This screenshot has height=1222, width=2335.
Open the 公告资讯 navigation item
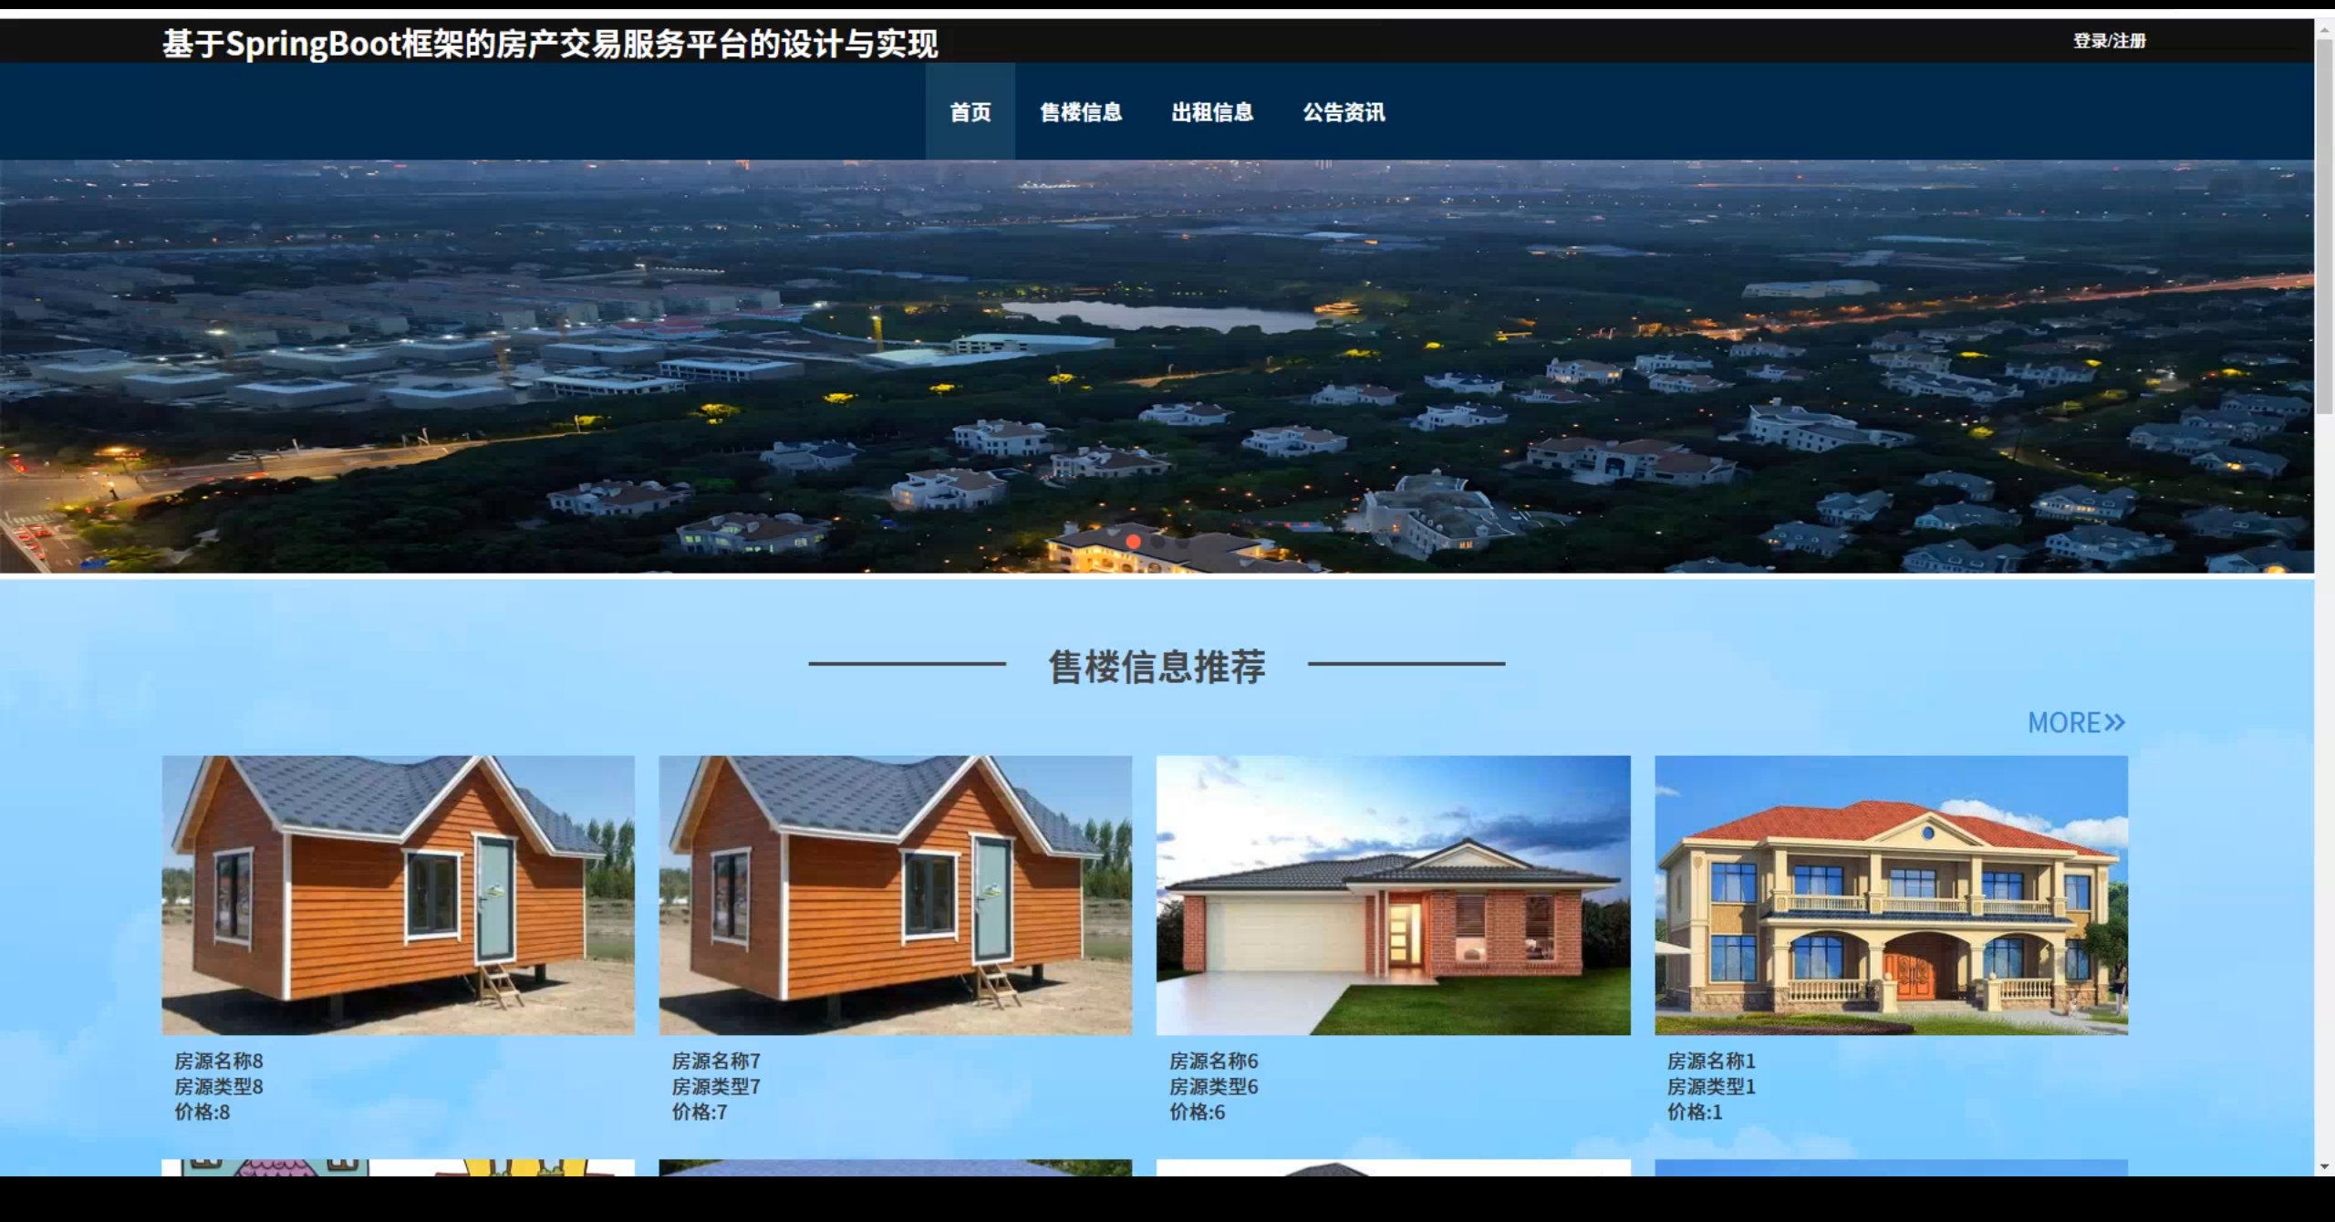pyautogui.click(x=1344, y=112)
